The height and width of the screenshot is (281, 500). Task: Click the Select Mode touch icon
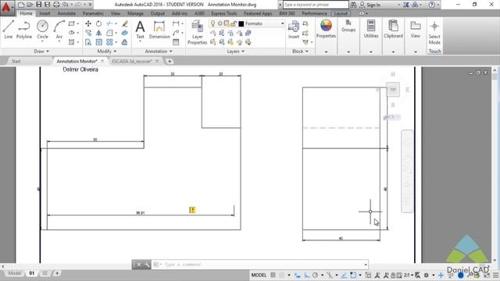(x=434, y=32)
